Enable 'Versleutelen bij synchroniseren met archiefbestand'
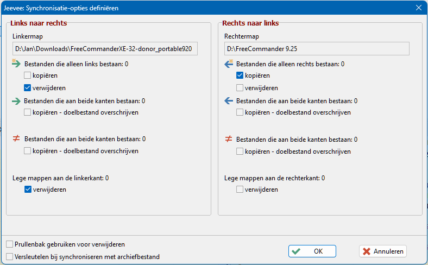This screenshot has height=265, width=428. point(10,257)
